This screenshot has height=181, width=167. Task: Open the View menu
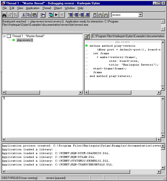(20, 8)
